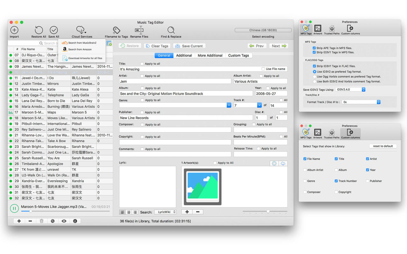Open the Save ID3V2 Tags Using dropdown
The image size is (407, 254).
click(x=350, y=90)
